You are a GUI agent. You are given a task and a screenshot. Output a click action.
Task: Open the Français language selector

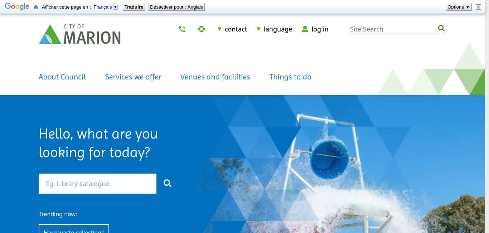point(106,7)
